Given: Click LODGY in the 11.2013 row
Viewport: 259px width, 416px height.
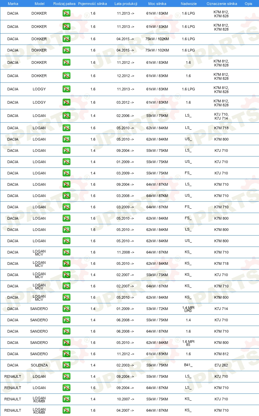Looking at the screenshot, I should pyautogui.click(x=39, y=89).
